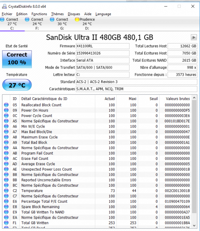The image size is (200, 231).
Task: Click the next disk arrow button
Action: tap(194, 37)
